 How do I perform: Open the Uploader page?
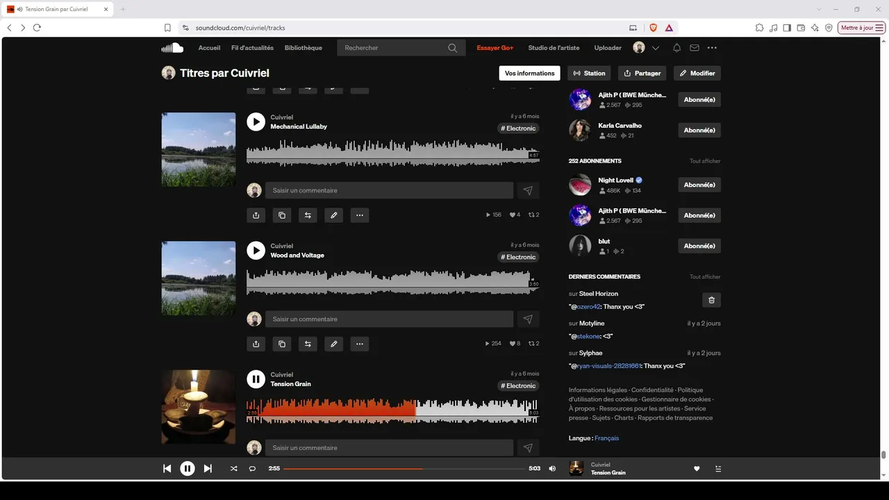(608, 48)
